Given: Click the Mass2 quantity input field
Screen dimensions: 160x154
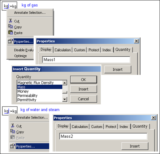Looking at the screenshot, I should (103, 136).
